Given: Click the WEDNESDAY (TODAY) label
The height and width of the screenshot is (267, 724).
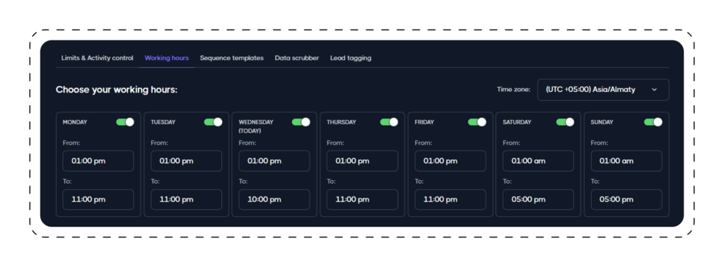Looking at the screenshot, I should tap(256, 126).
